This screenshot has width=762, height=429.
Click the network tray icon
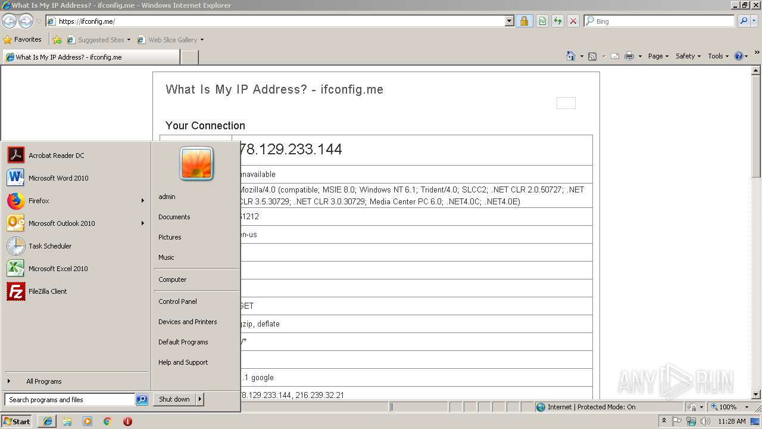pos(691,421)
